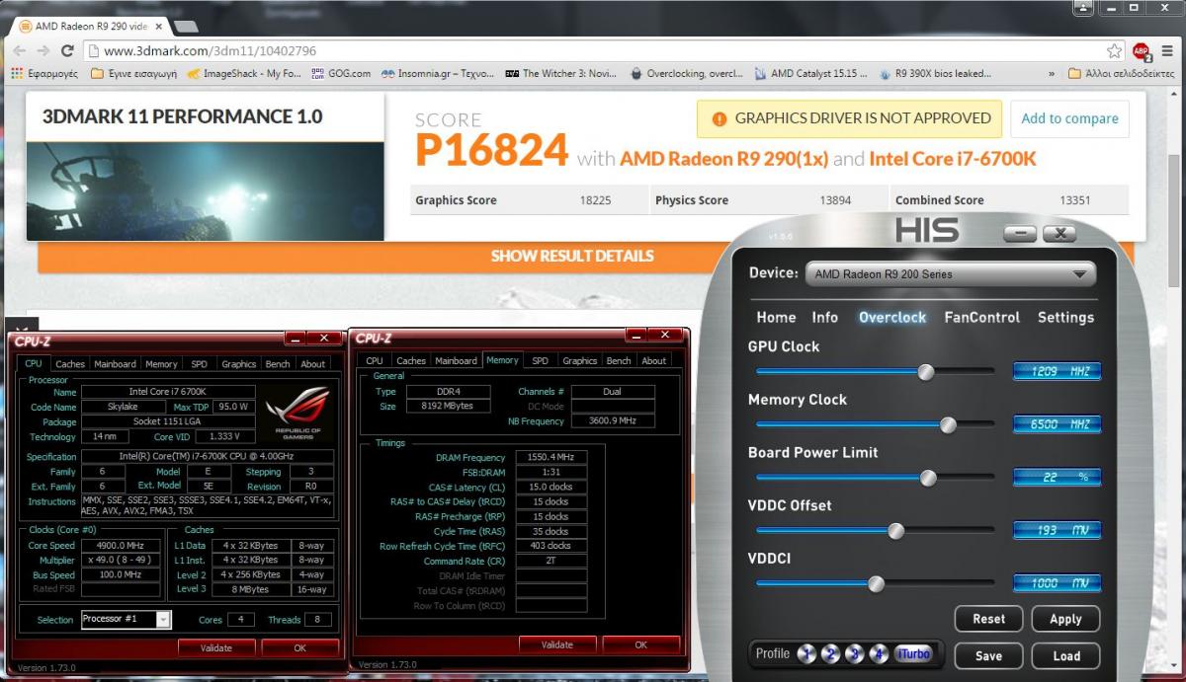The image size is (1186, 682).
Task: Click the browser forward arrow
Action: tap(43, 50)
